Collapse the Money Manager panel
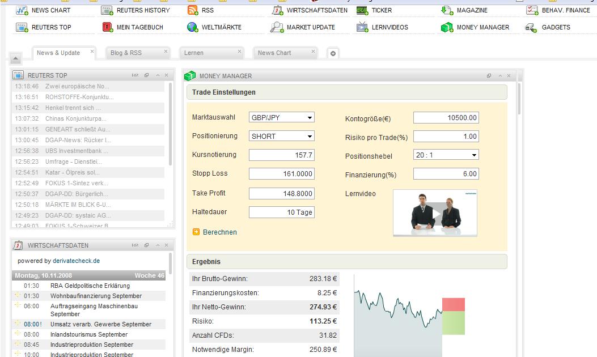This screenshot has height=357, width=597. click(x=501, y=76)
